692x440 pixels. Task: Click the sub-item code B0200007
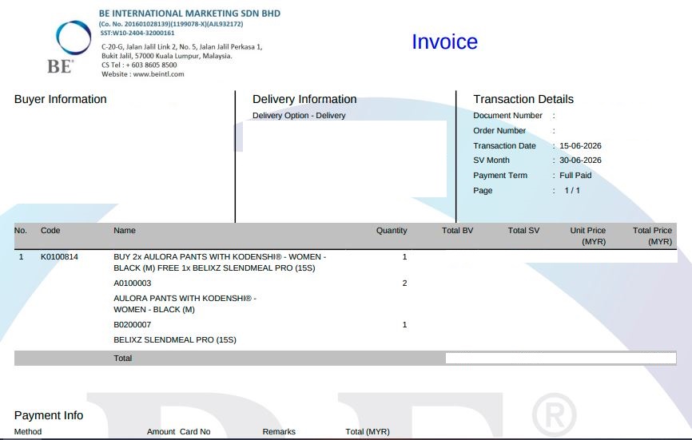click(x=133, y=324)
